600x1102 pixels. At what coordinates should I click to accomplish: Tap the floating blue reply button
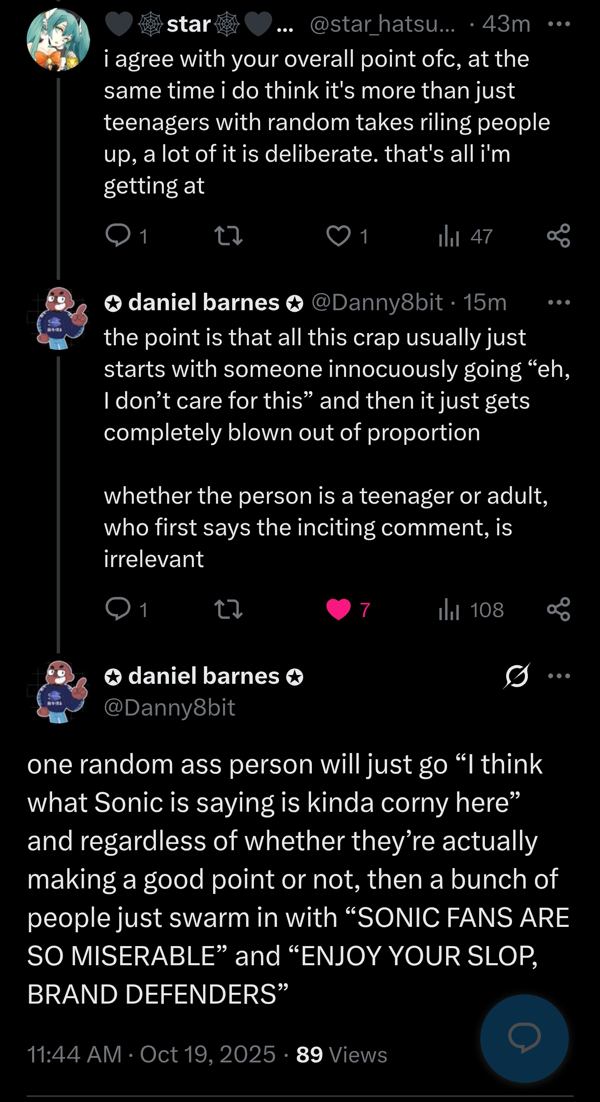click(x=524, y=1038)
